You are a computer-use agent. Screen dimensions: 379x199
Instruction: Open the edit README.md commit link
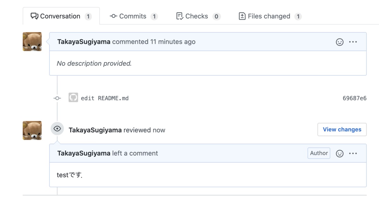pyautogui.click(x=105, y=98)
